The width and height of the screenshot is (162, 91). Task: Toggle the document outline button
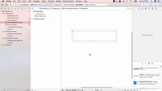pyautogui.click(x=63, y=90)
